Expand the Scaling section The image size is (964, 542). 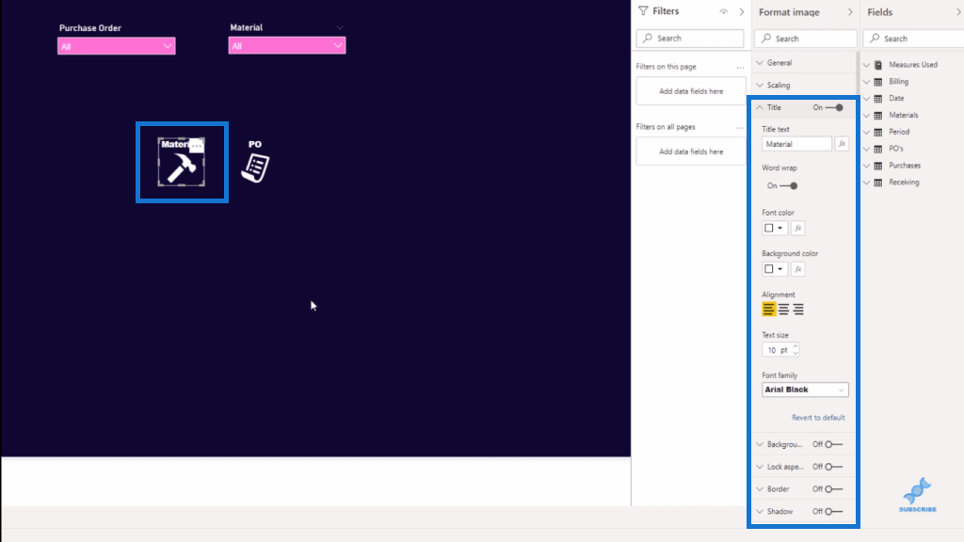[x=760, y=86]
